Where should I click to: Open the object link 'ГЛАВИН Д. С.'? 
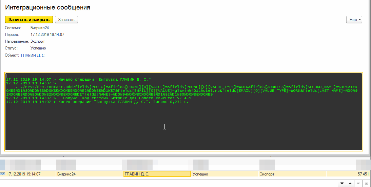pyautogui.click(x=33, y=56)
